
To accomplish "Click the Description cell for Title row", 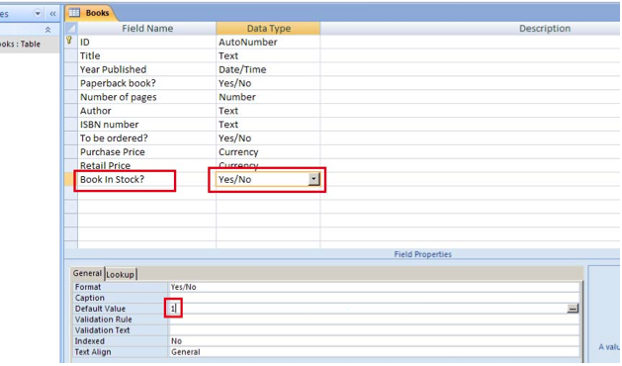I will pyautogui.click(x=471, y=56).
